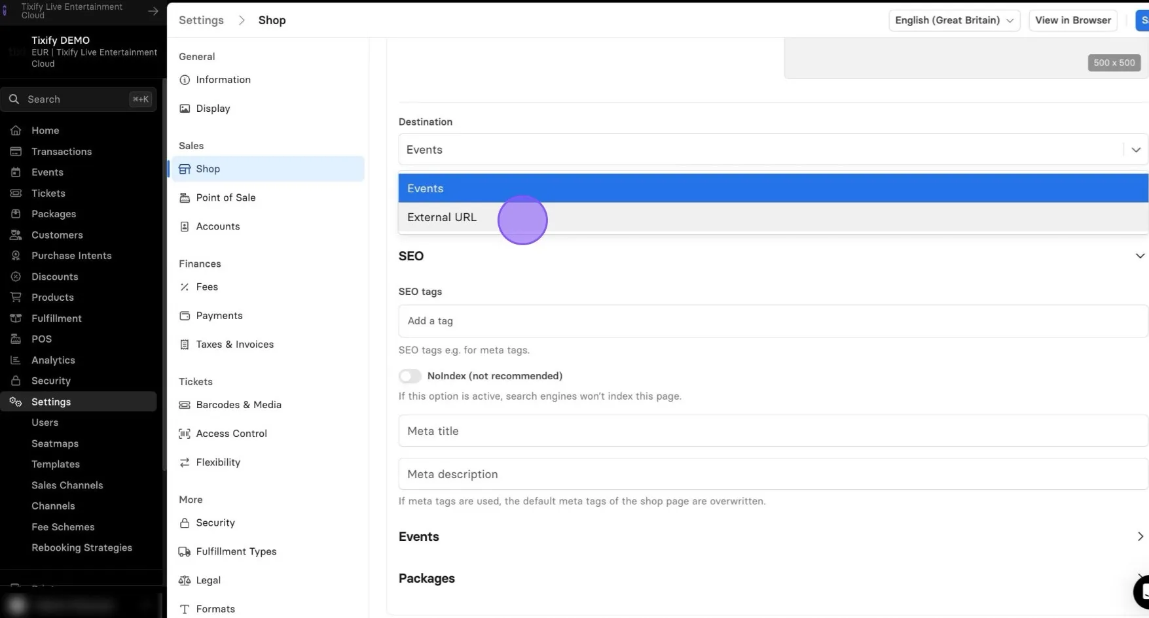Image resolution: width=1149 pixels, height=618 pixels.
Task: Open Rebooking Strategies in sidebar
Action: click(x=82, y=548)
